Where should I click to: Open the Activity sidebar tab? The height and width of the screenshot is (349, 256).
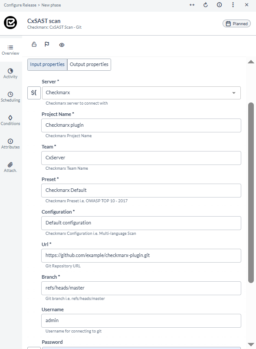click(10, 73)
